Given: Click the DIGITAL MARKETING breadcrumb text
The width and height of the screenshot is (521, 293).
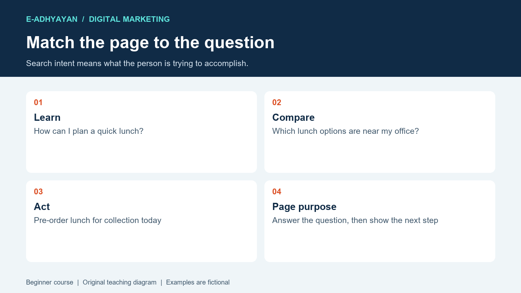Looking at the screenshot, I should pyautogui.click(x=129, y=19).
